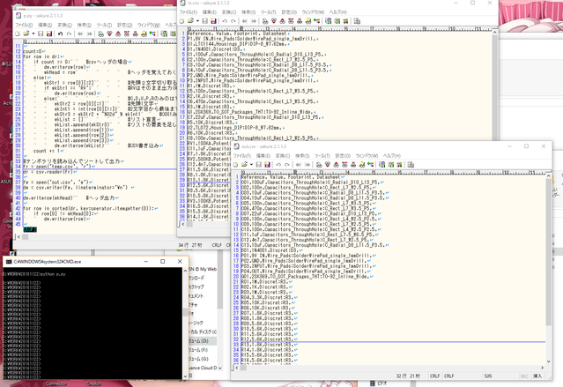Undo the last edit in p.py window
The height and width of the screenshot is (387, 563).
[60, 33]
